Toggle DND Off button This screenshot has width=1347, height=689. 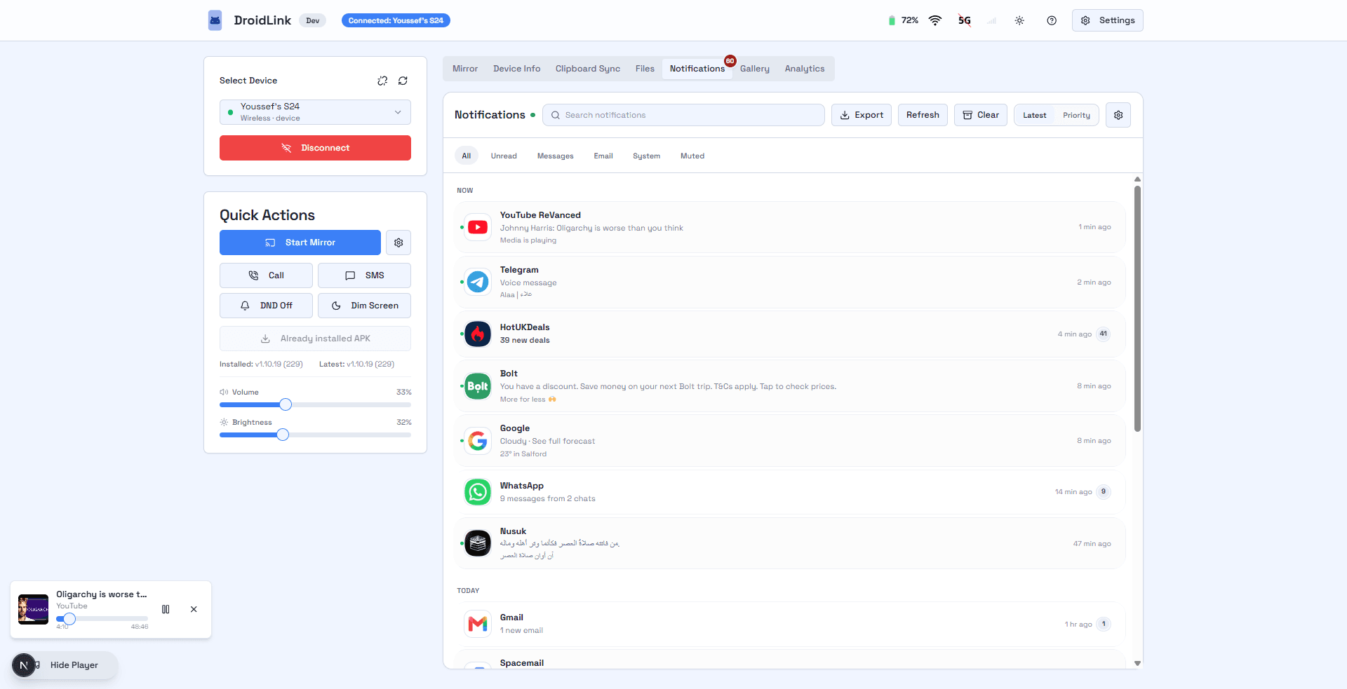[x=266, y=306]
